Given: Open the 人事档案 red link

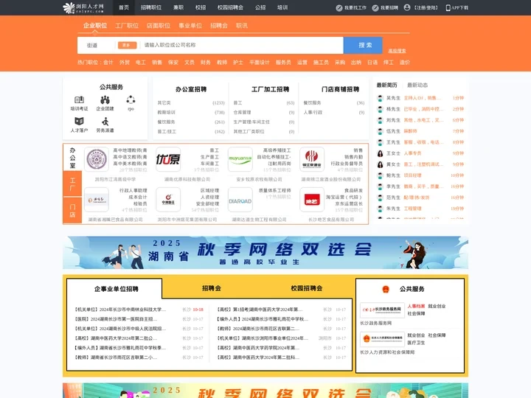Looking at the screenshot, I should click(x=416, y=307).
